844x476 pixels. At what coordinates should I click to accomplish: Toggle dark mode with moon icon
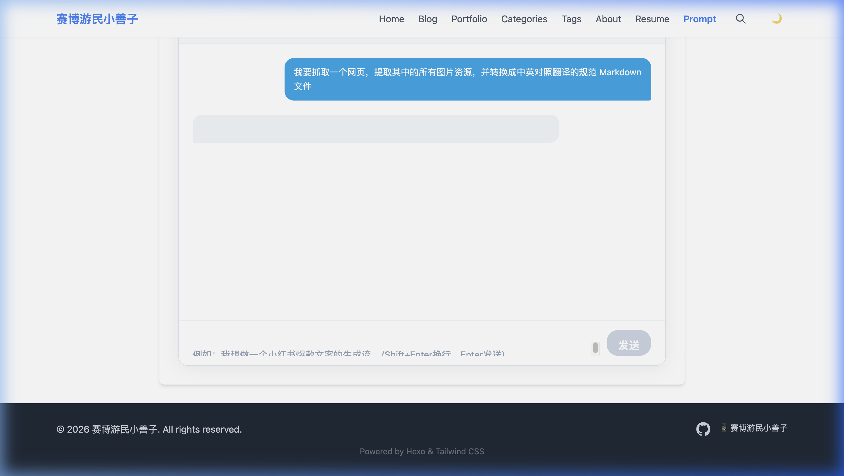[x=776, y=19]
